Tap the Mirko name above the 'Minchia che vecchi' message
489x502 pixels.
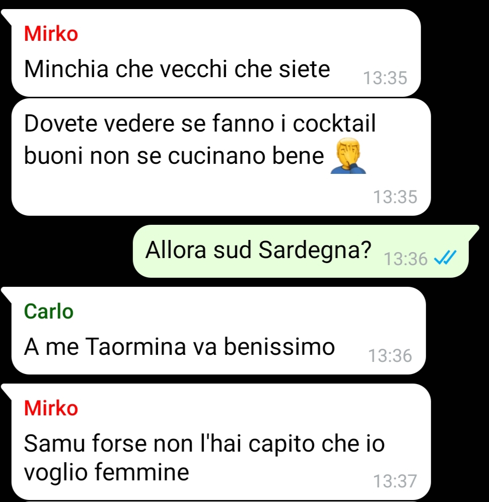point(51,34)
